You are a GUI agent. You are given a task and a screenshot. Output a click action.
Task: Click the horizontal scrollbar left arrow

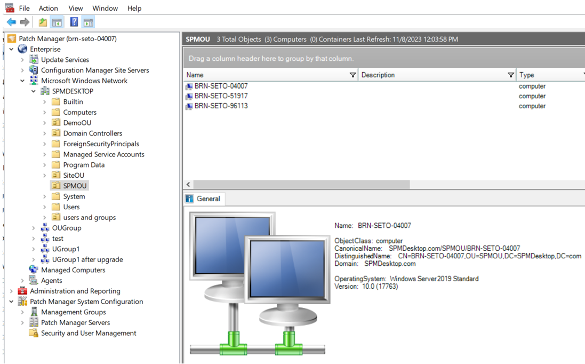pyautogui.click(x=188, y=184)
